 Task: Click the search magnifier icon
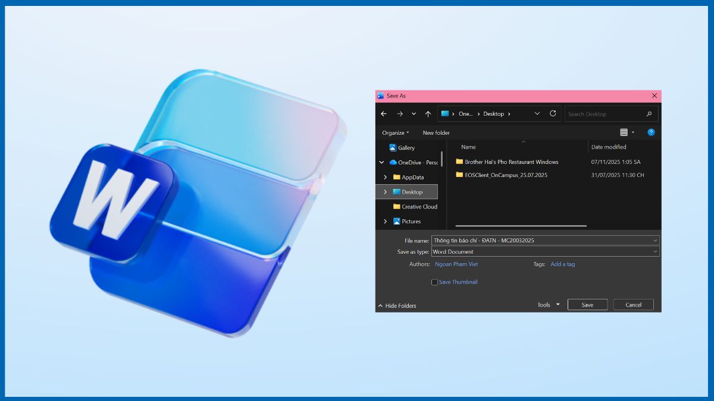pos(649,114)
